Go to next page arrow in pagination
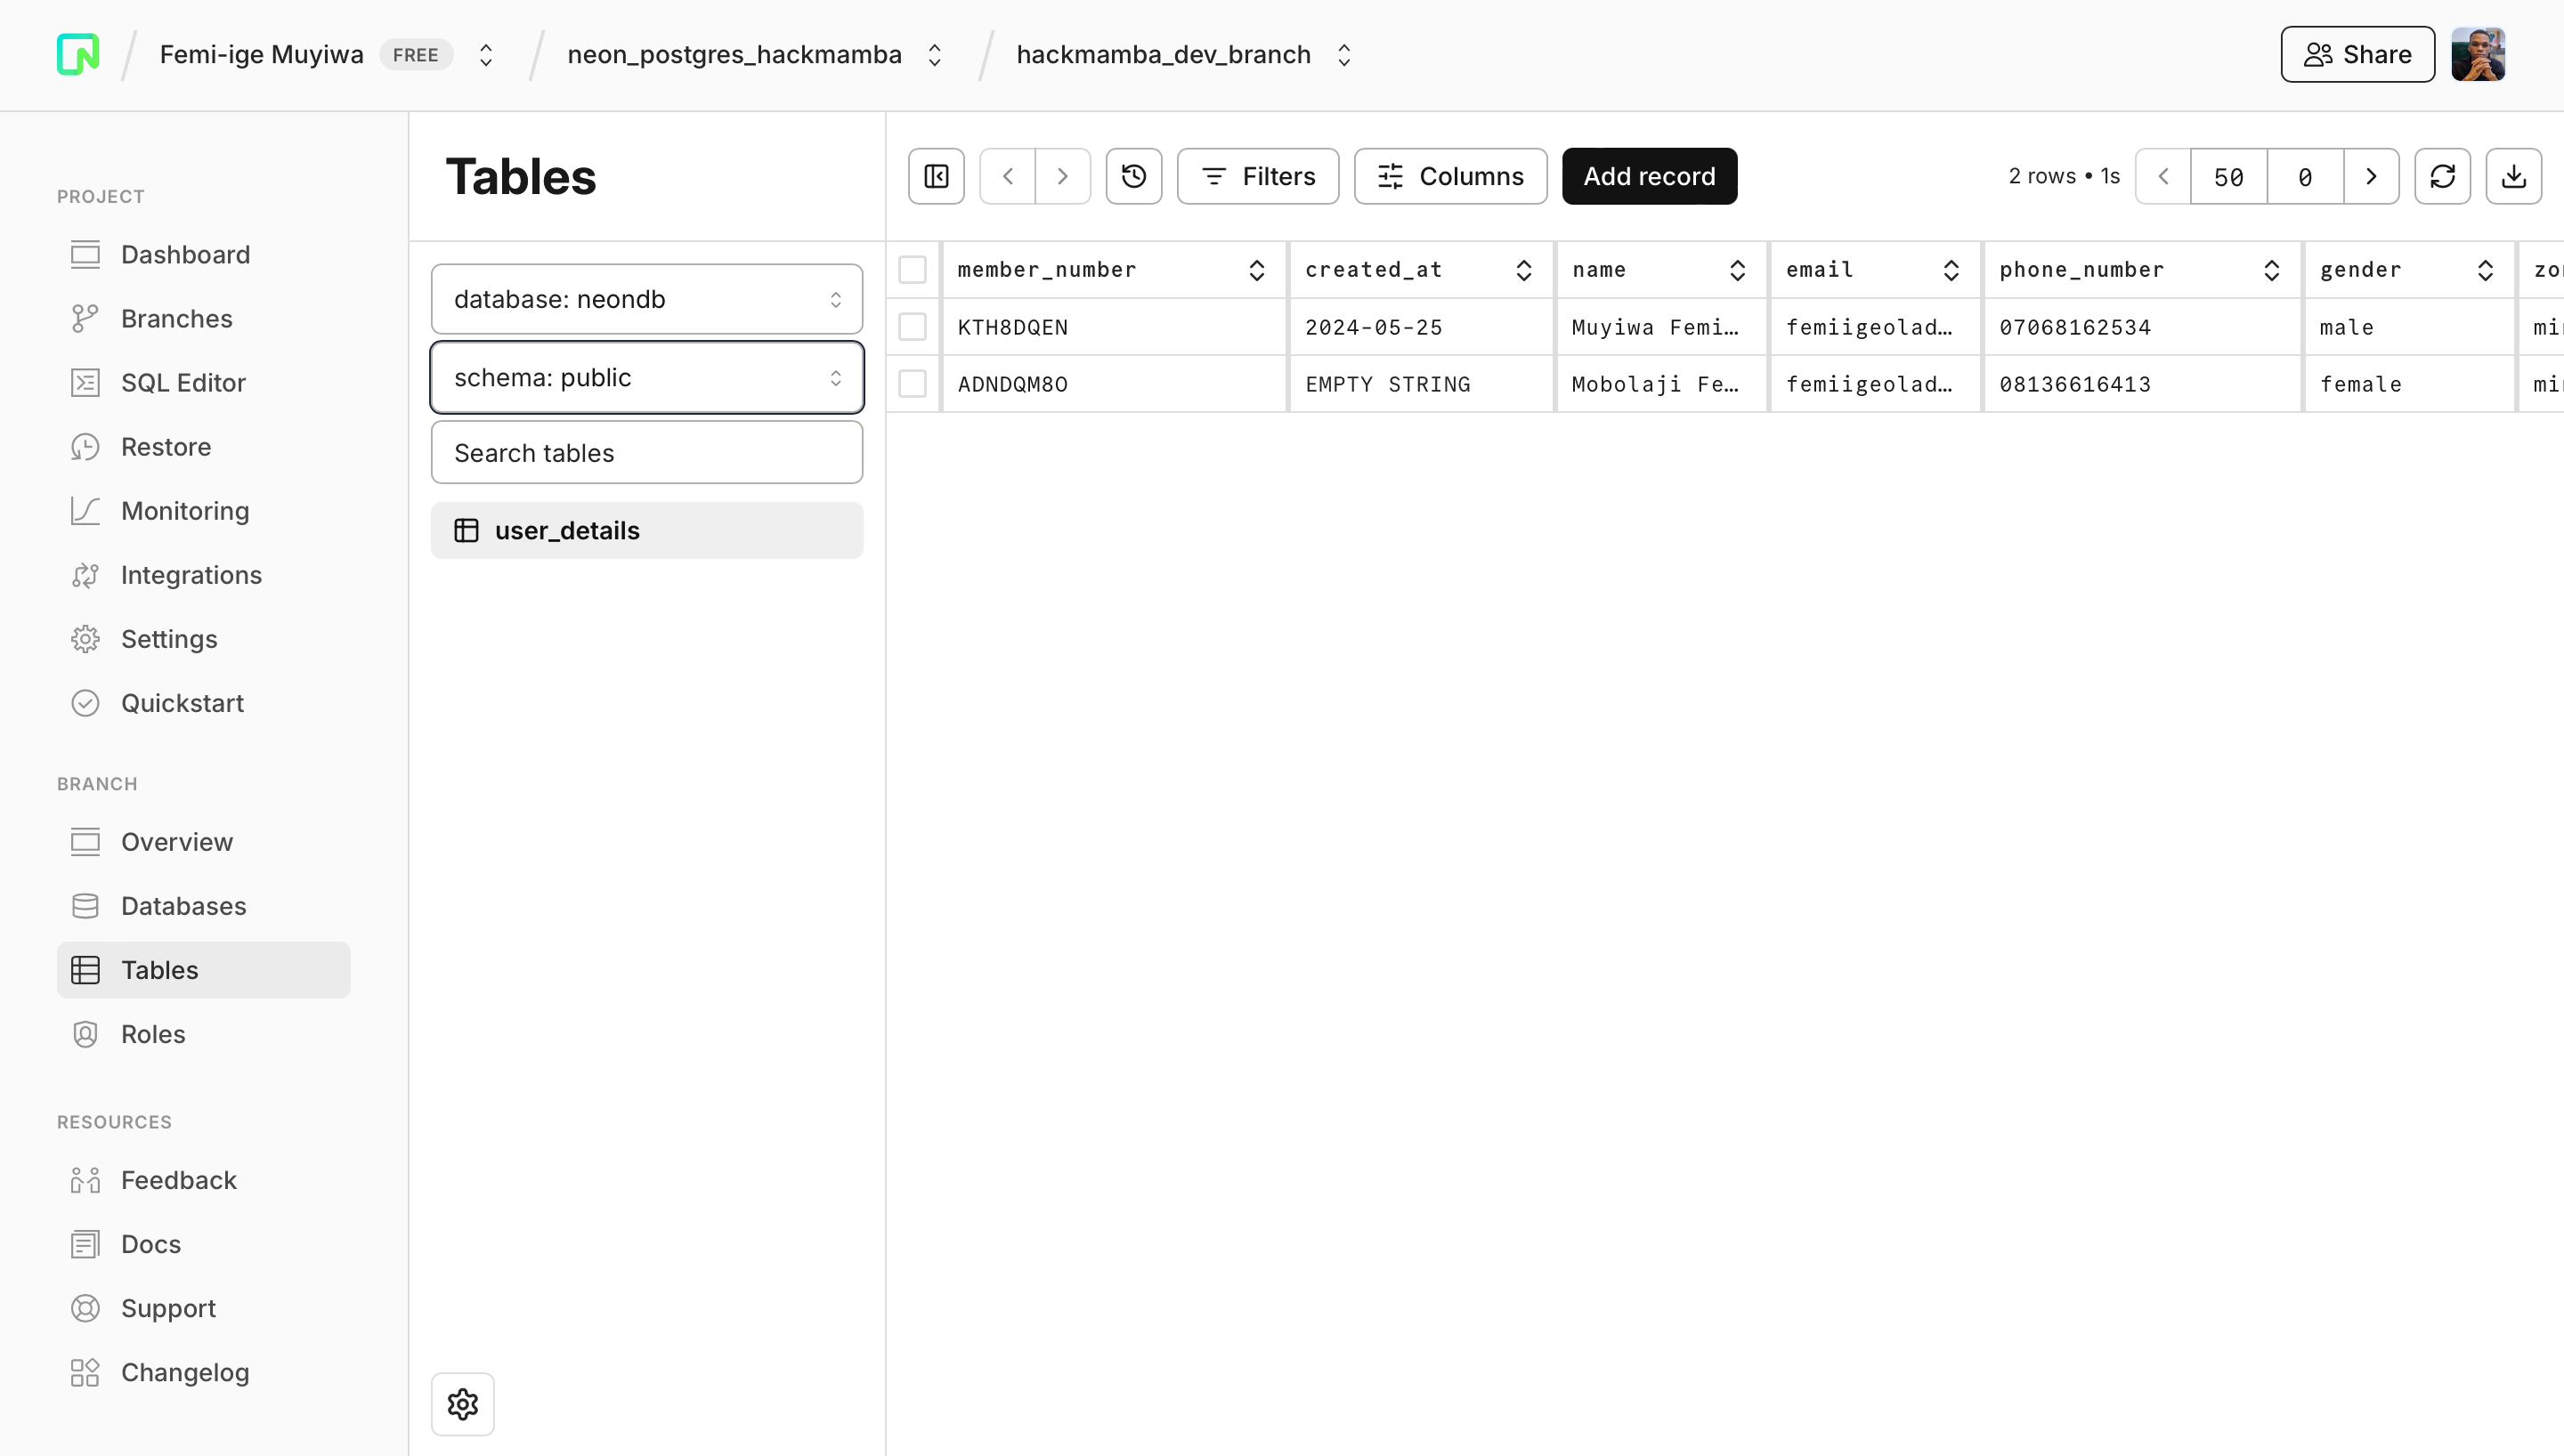 [2370, 176]
